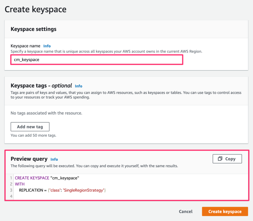Click the Keyspace settings section header

tap(33, 29)
